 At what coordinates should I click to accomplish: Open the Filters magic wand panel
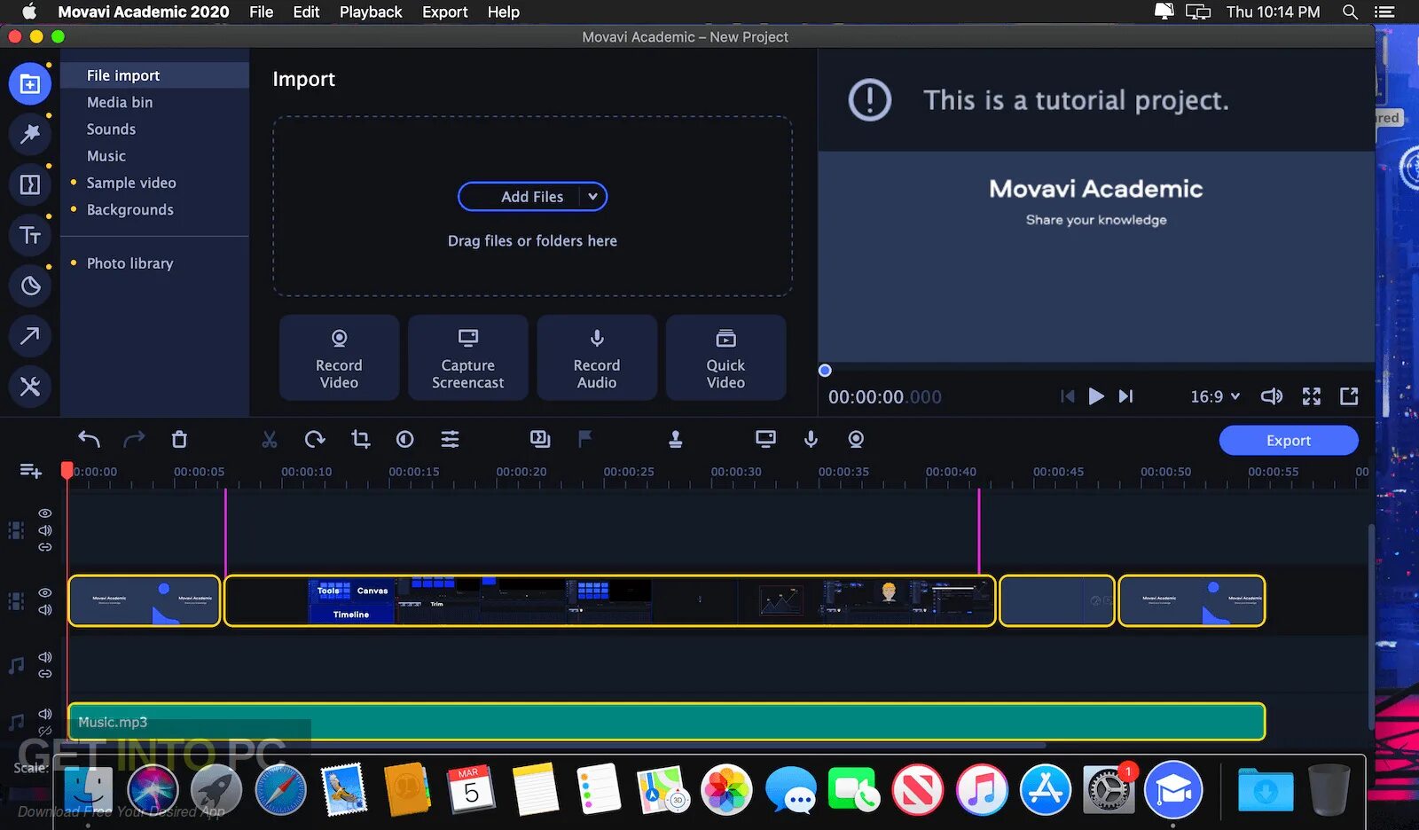(30, 134)
